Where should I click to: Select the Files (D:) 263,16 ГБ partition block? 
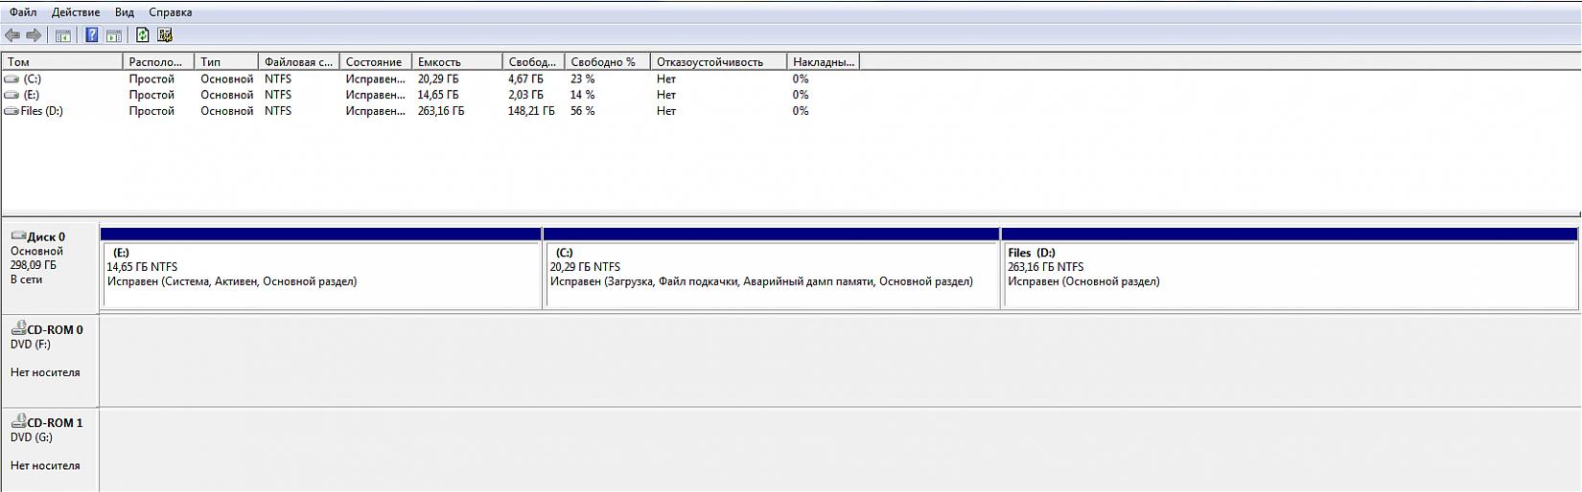[1289, 273]
